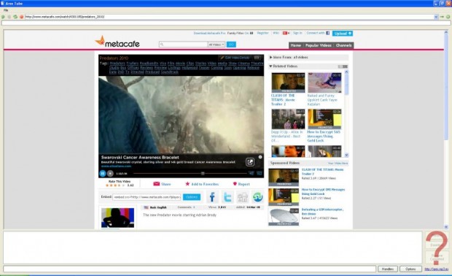The image size is (452, 276).
Task: Share the video on Twitter
Action: click(x=227, y=197)
